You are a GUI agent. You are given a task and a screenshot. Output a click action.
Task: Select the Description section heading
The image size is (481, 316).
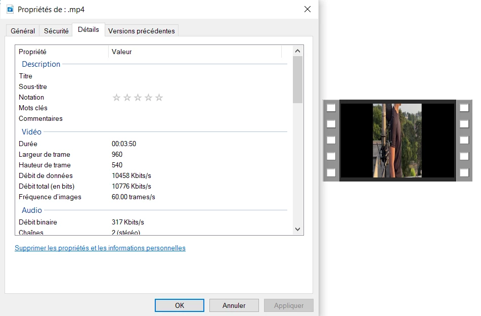pyautogui.click(x=41, y=64)
